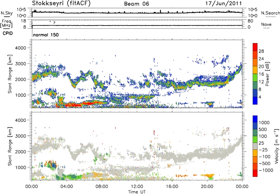This screenshot has width=280, height=194.
Task: Click the 'N.Sky' legend label
Action: pyautogui.click(x=7, y=13)
